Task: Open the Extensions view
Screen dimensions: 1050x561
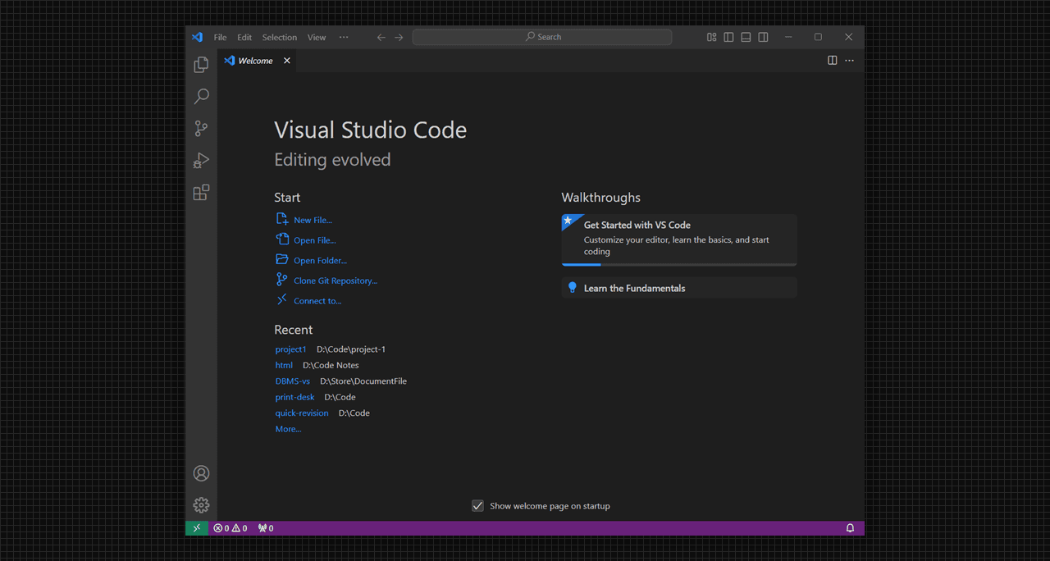Action: pos(201,193)
